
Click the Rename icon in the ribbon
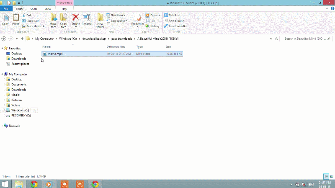87,20
